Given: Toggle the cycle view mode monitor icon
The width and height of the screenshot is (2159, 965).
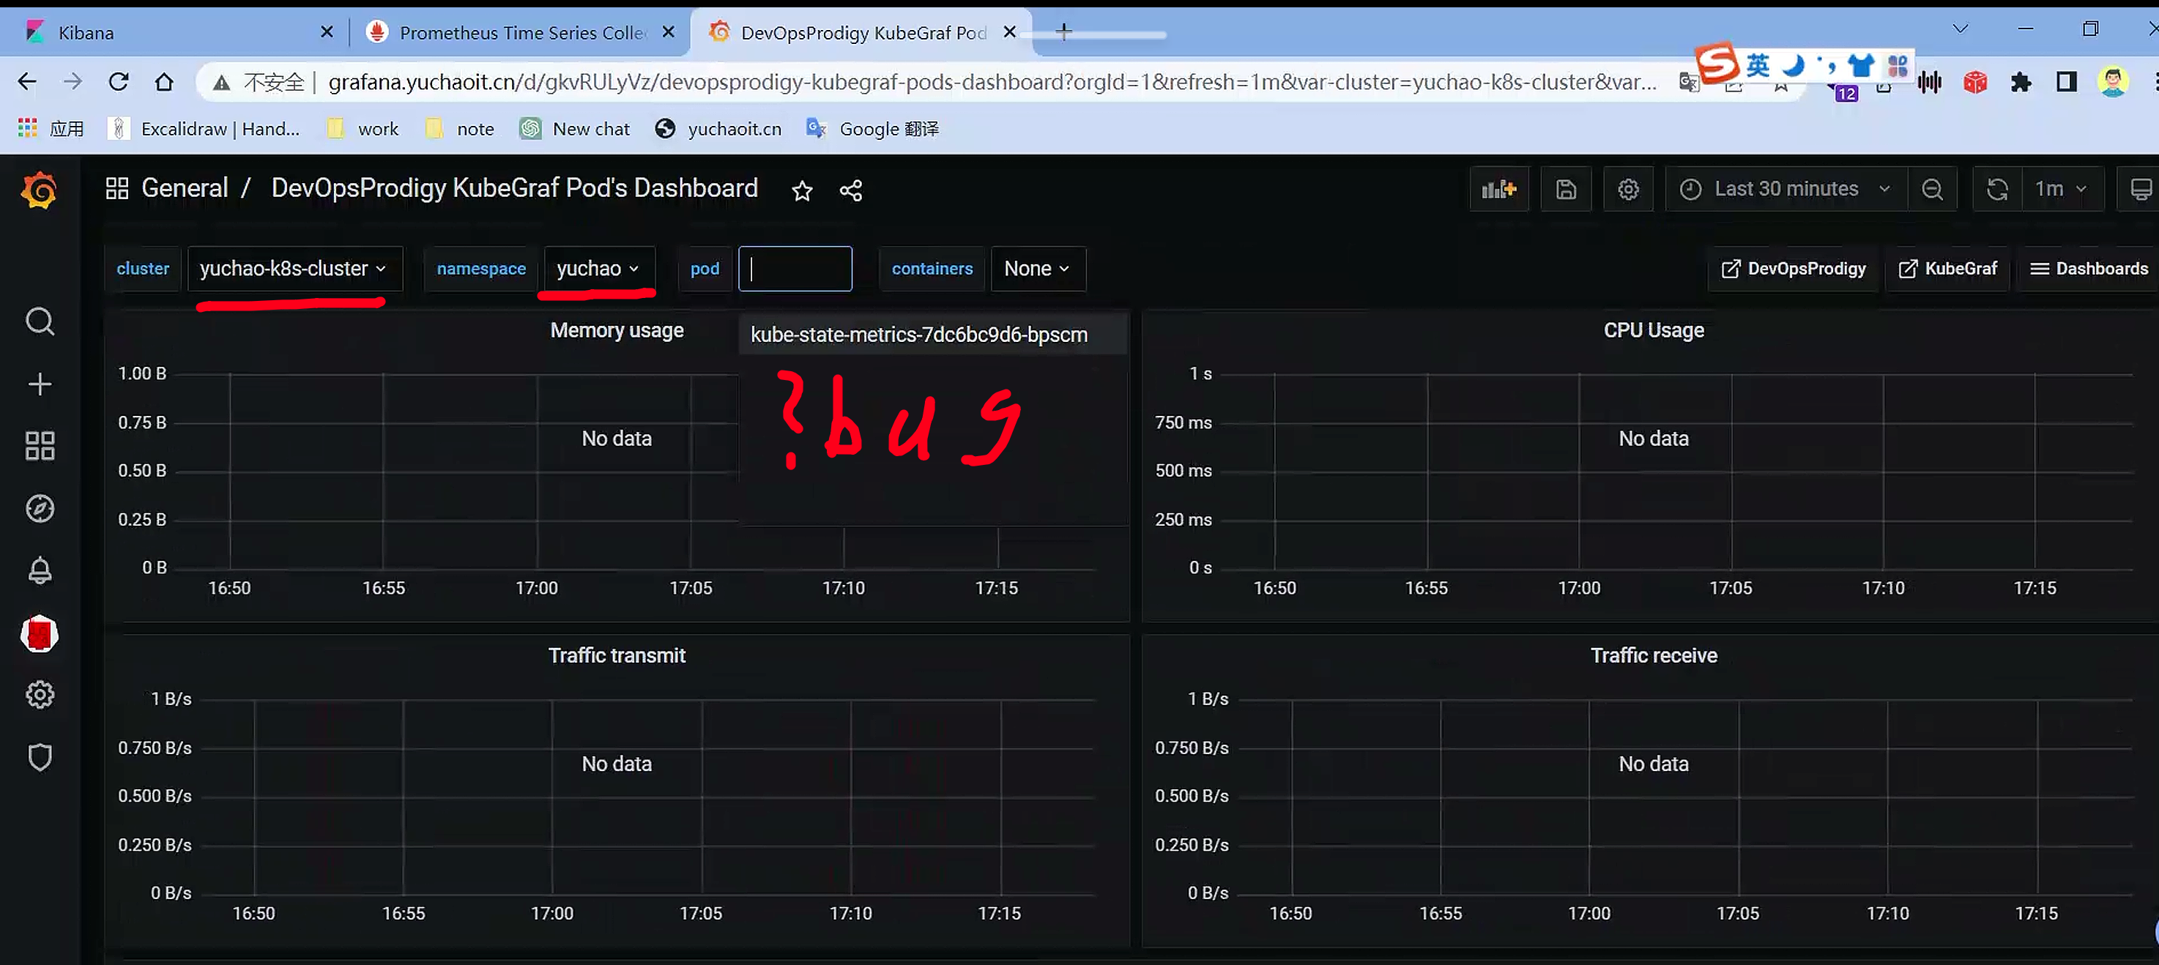Looking at the screenshot, I should pyautogui.click(x=2140, y=190).
